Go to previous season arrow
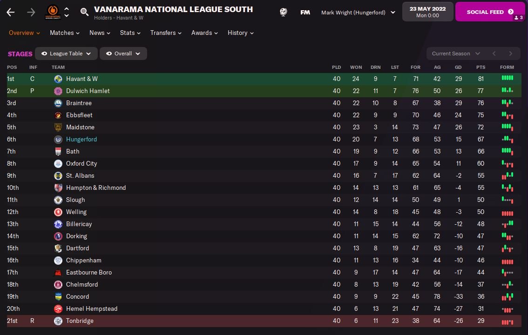Image resolution: width=528 pixels, height=335 pixels. point(494,54)
